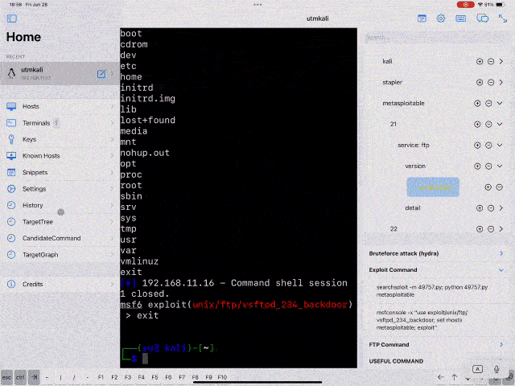
Task: Remove the version node
Action: tap(488, 166)
